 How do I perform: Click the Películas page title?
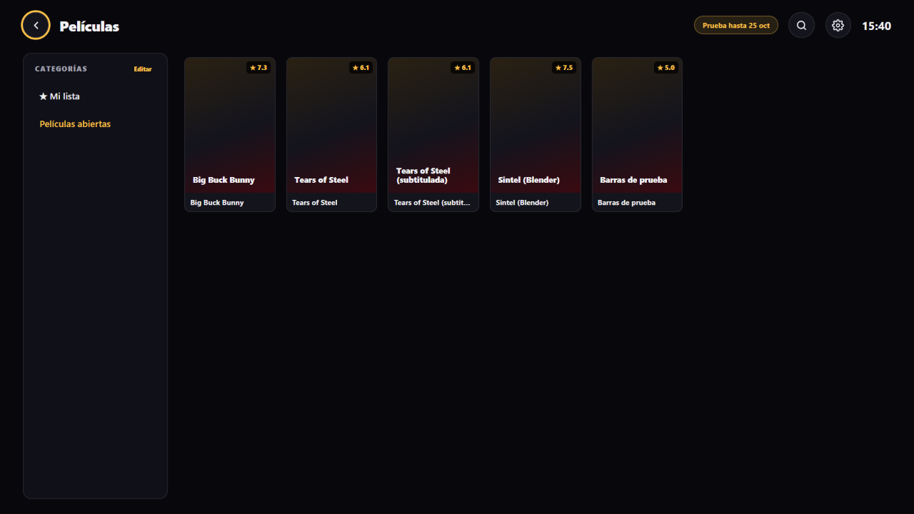click(x=89, y=26)
